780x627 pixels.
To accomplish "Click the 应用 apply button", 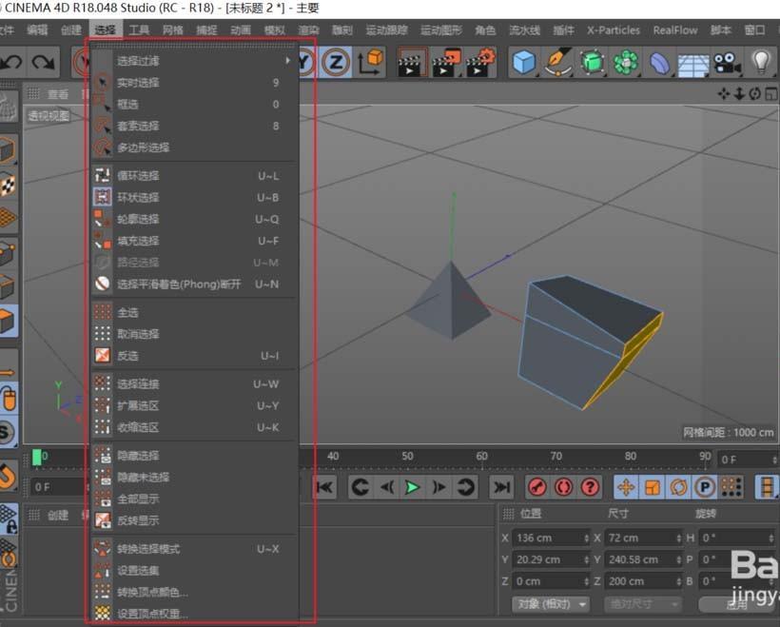I will click(x=738, y=602).
